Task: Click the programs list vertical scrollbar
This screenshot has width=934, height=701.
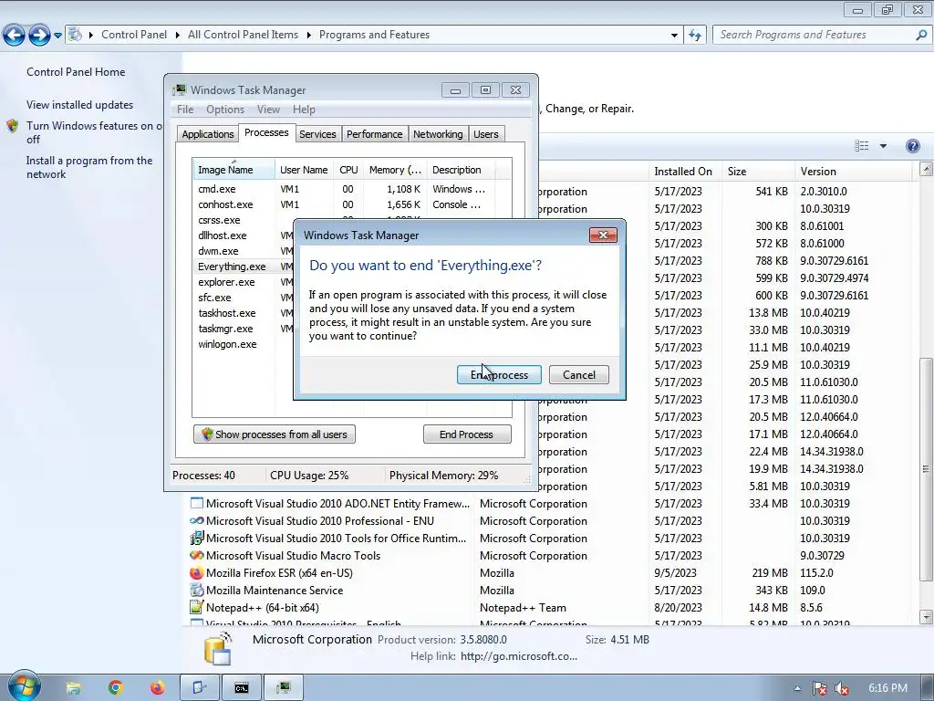Action: tap(926, 468)
